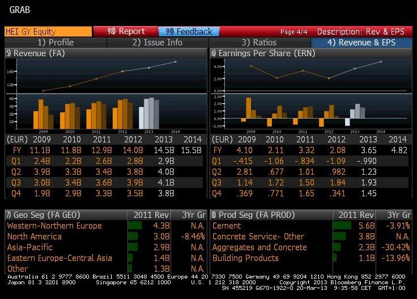The height and width of the screenshot is (299, 417).
Task: Click the Q3 2013 revenue estimate 4.1B
Action: point(166,183)
